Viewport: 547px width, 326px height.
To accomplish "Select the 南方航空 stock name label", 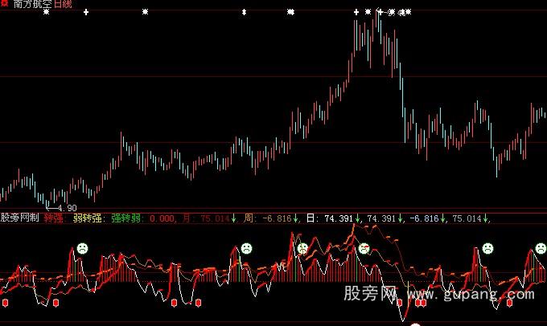I will (x=32, y=4).
